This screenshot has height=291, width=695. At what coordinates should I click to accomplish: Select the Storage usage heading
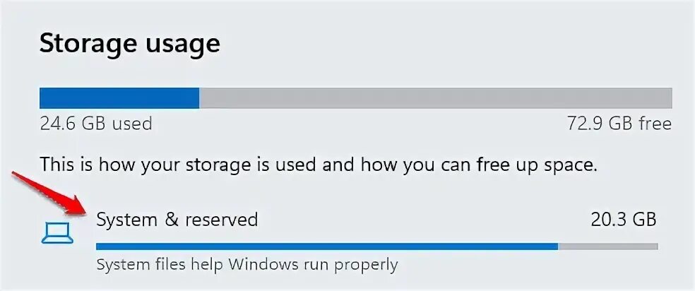(x=130, y=44)
